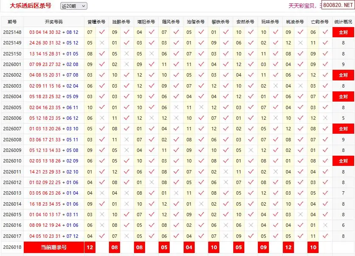Click the cross for 独醉杀号 in row 2025150
This screenshot has height=256, width=355.
click(x=126, y=54)
